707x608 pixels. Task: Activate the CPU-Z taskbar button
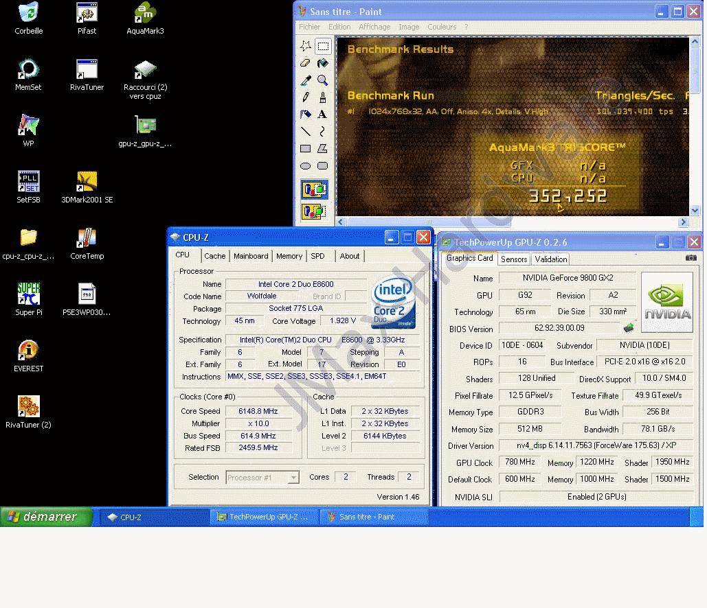click(154, 517)
